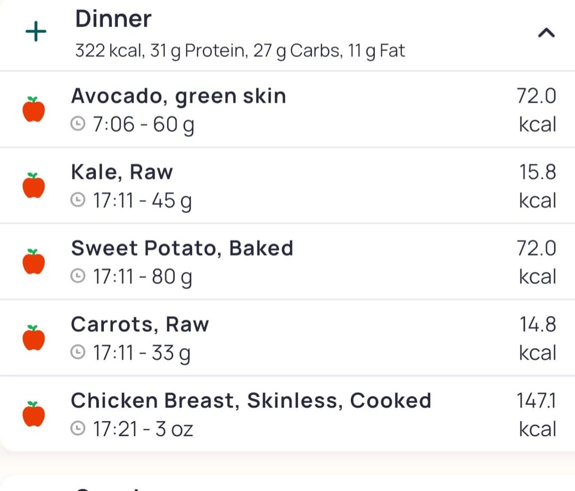Tap the plus icon to add Dinner food
The height and width of the screenshot is (491, 575).
tap(36, 31)
